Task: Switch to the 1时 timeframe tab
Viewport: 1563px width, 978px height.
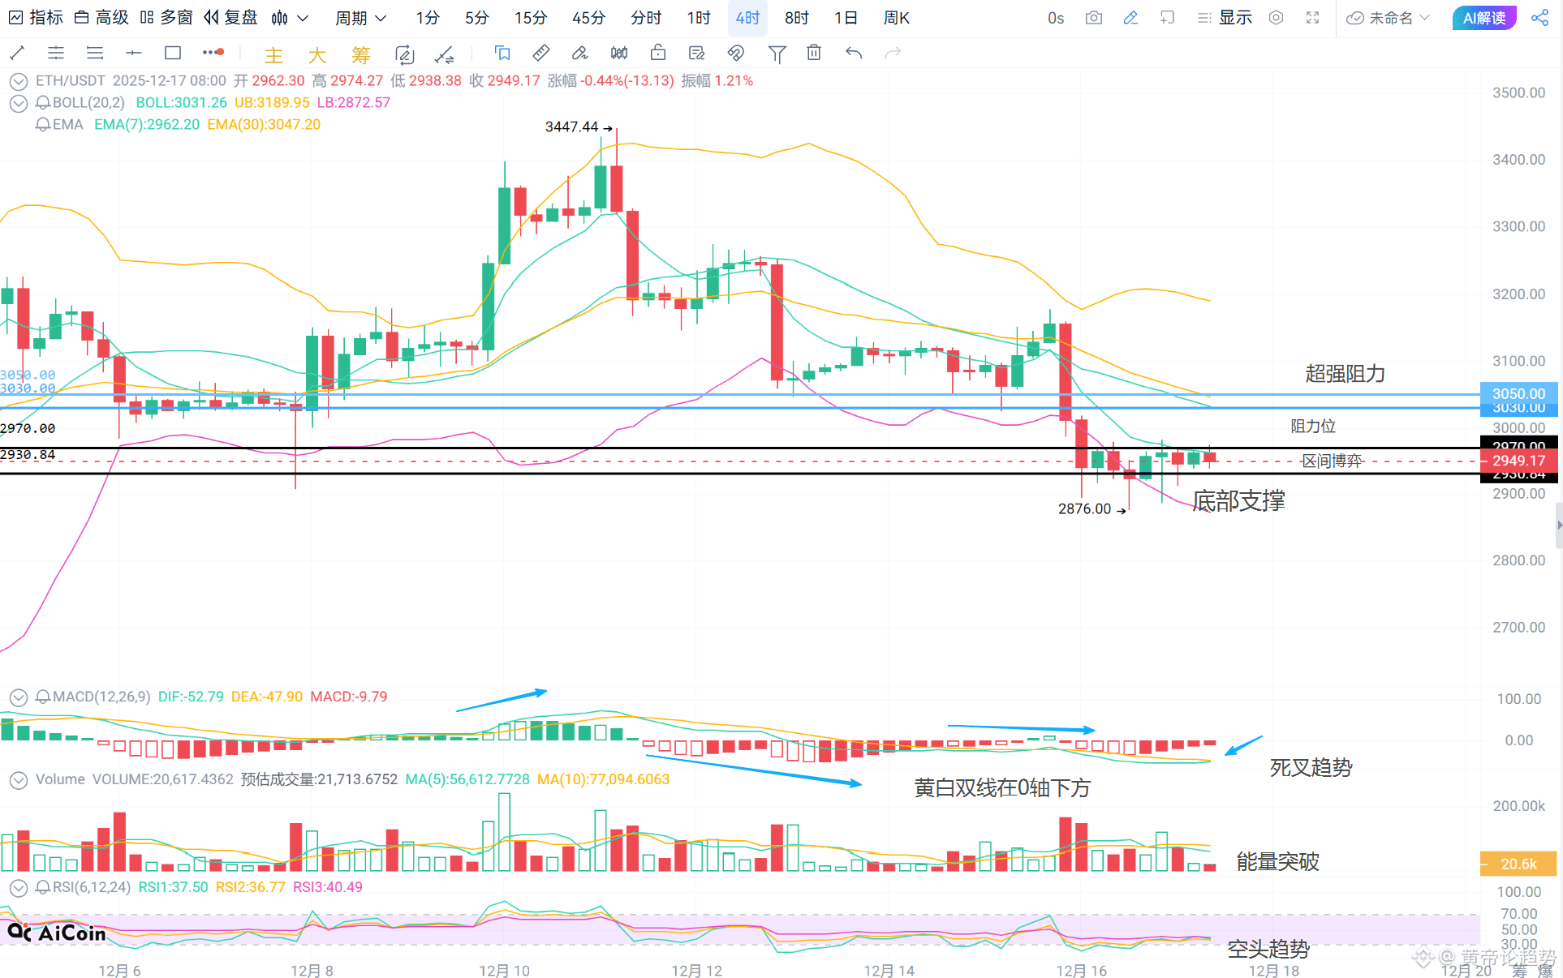Action: [x=698, y=18]
